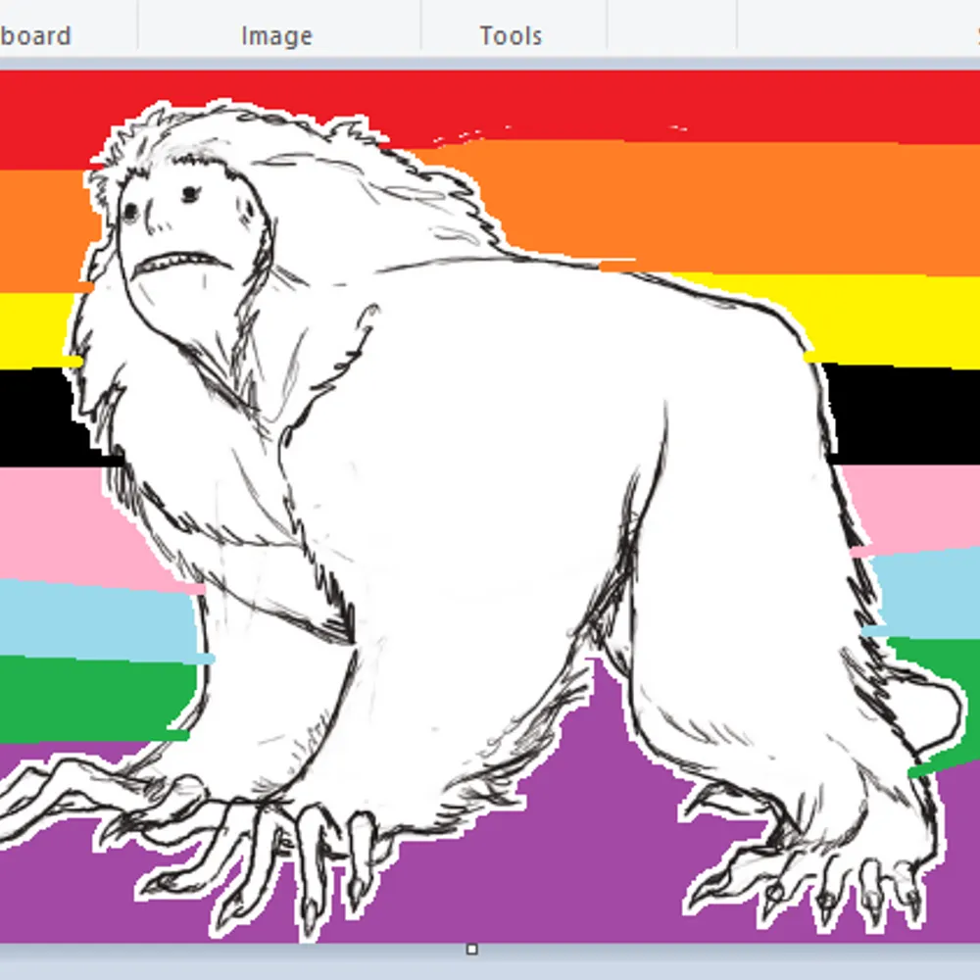Click the creature's nose
980x980 pixels.
click(x=152, y=223)
